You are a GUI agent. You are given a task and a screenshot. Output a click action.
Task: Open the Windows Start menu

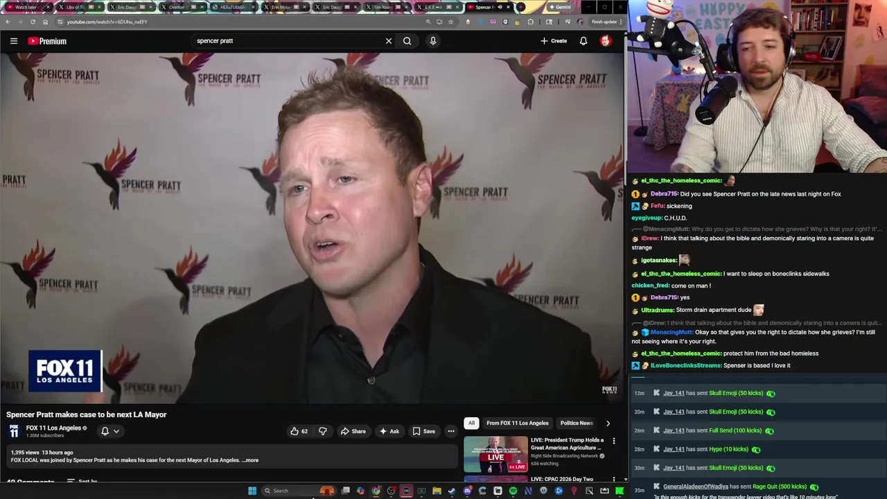click(x=252, y=491)
